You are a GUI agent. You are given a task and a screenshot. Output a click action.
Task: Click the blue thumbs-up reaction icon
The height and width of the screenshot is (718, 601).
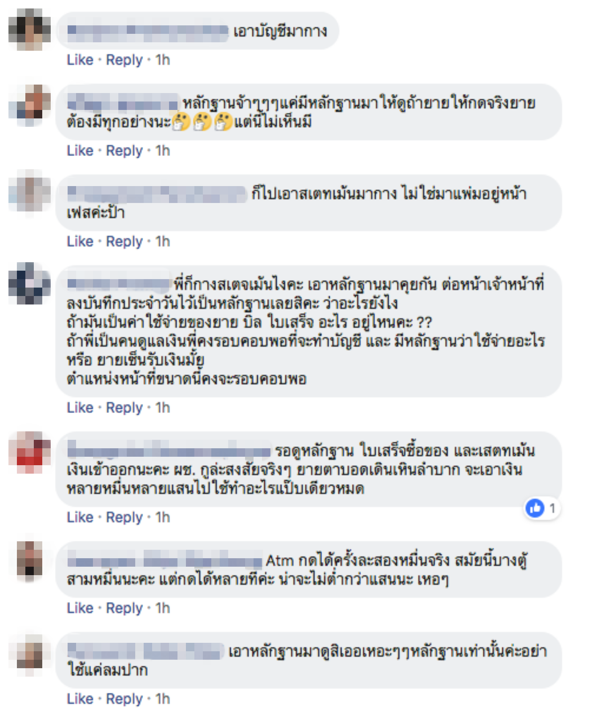point(535,508)
